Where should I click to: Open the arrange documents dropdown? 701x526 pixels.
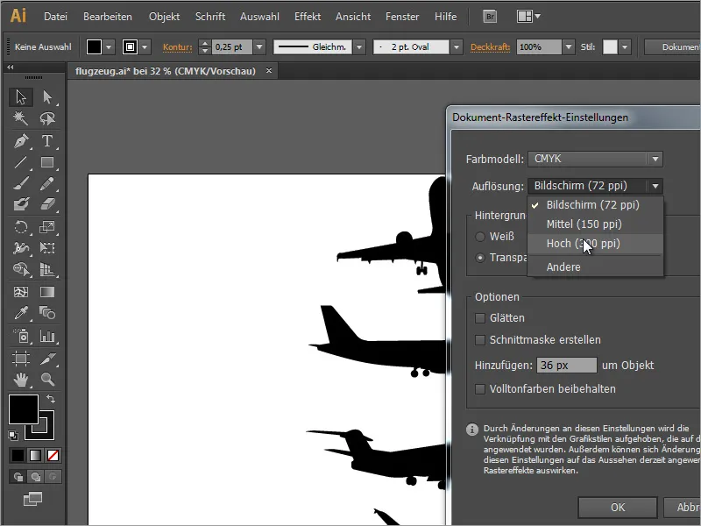click(x=529, y=17)
